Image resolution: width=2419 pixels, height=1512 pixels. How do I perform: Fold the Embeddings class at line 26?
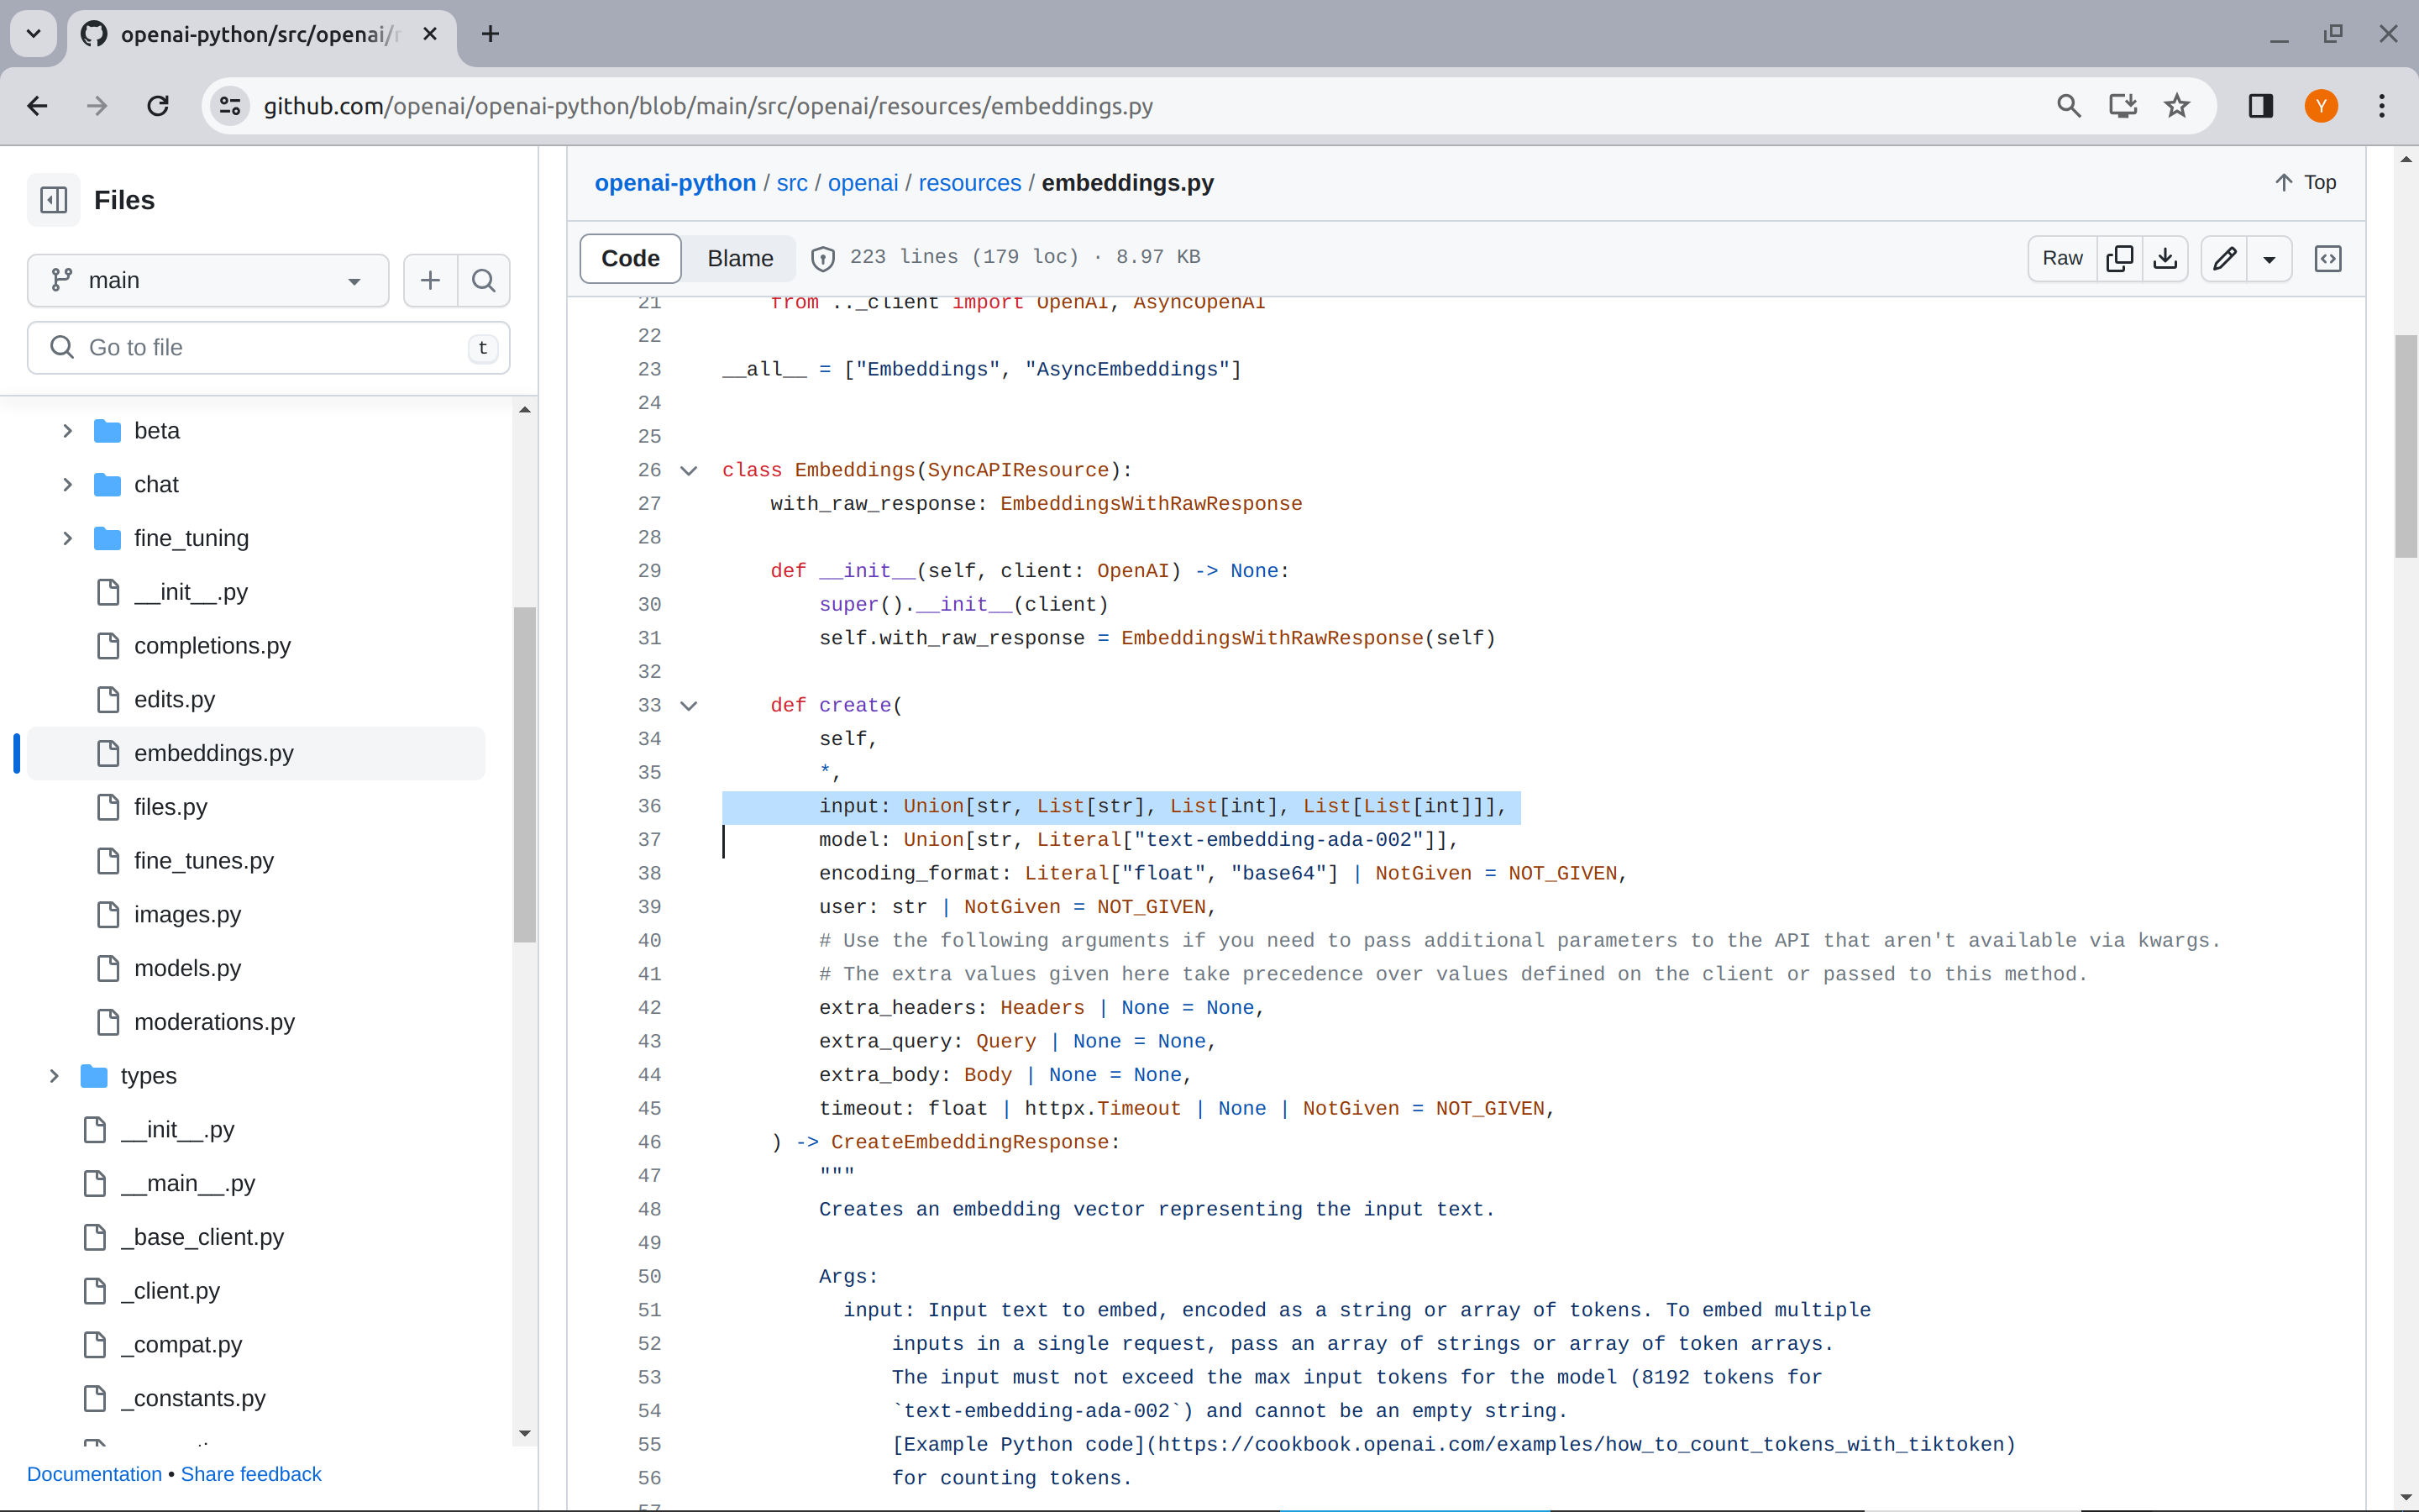click(x=689, y=471)
